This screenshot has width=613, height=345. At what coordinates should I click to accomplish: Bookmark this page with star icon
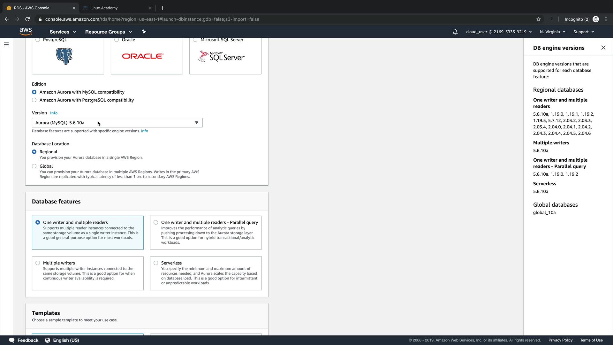538,19
